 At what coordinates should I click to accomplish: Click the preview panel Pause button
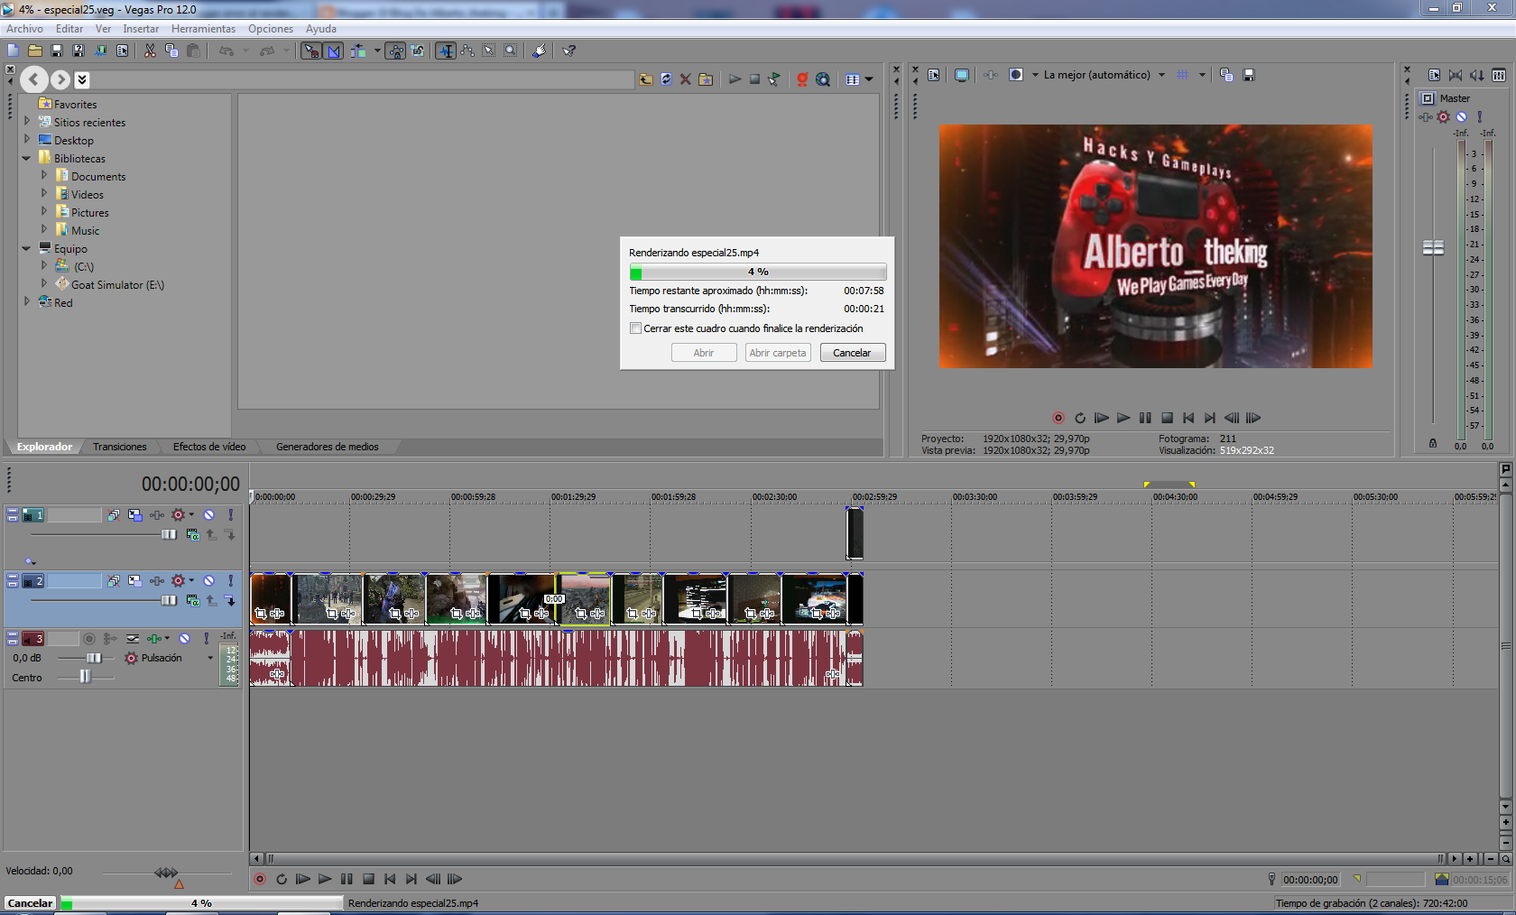point(1145,418)
